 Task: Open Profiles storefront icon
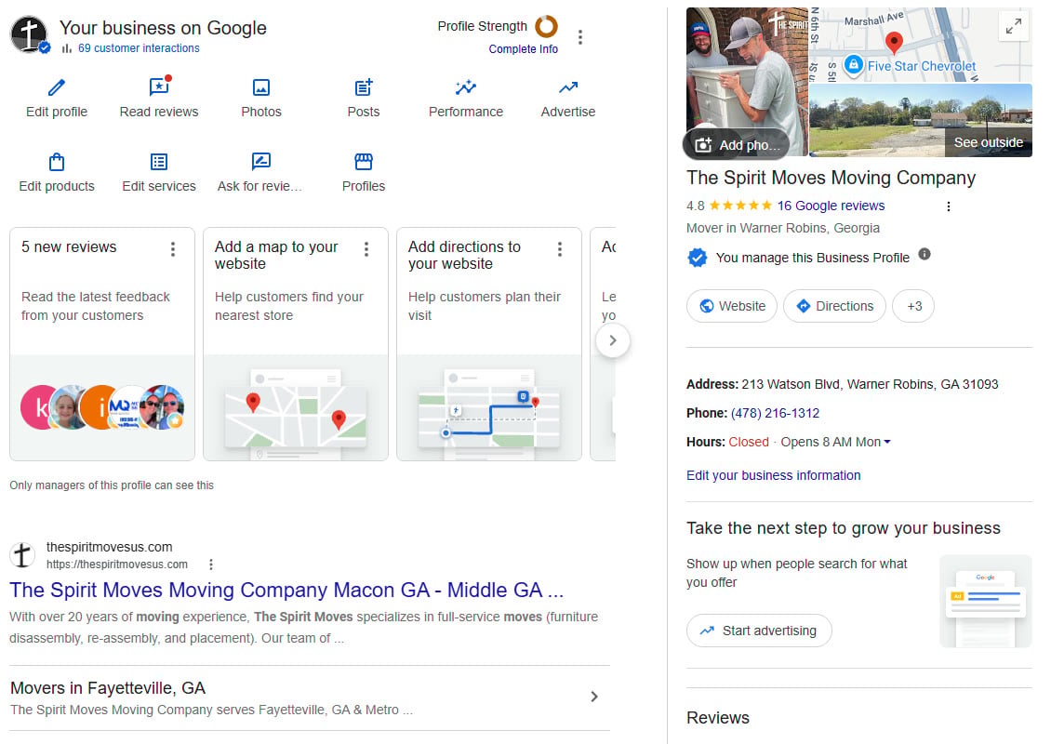click(x=364, y=162)
